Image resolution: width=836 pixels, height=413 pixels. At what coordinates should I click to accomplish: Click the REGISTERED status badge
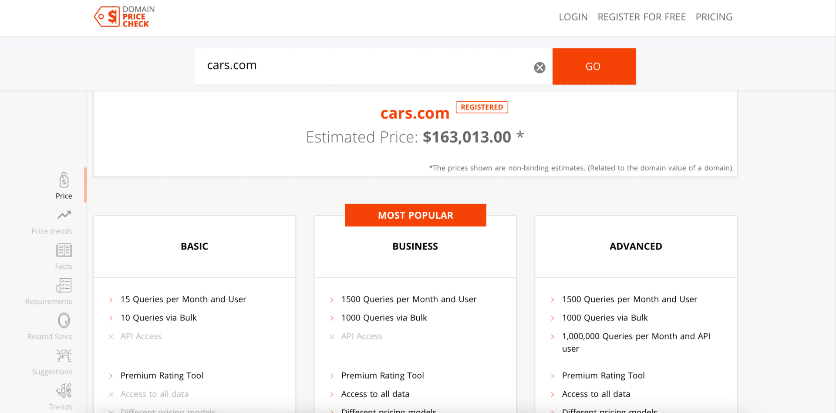point(482,107)
